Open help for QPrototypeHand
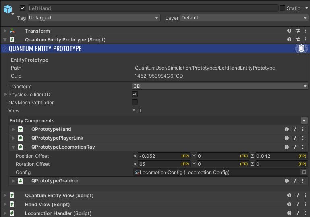 287,129
